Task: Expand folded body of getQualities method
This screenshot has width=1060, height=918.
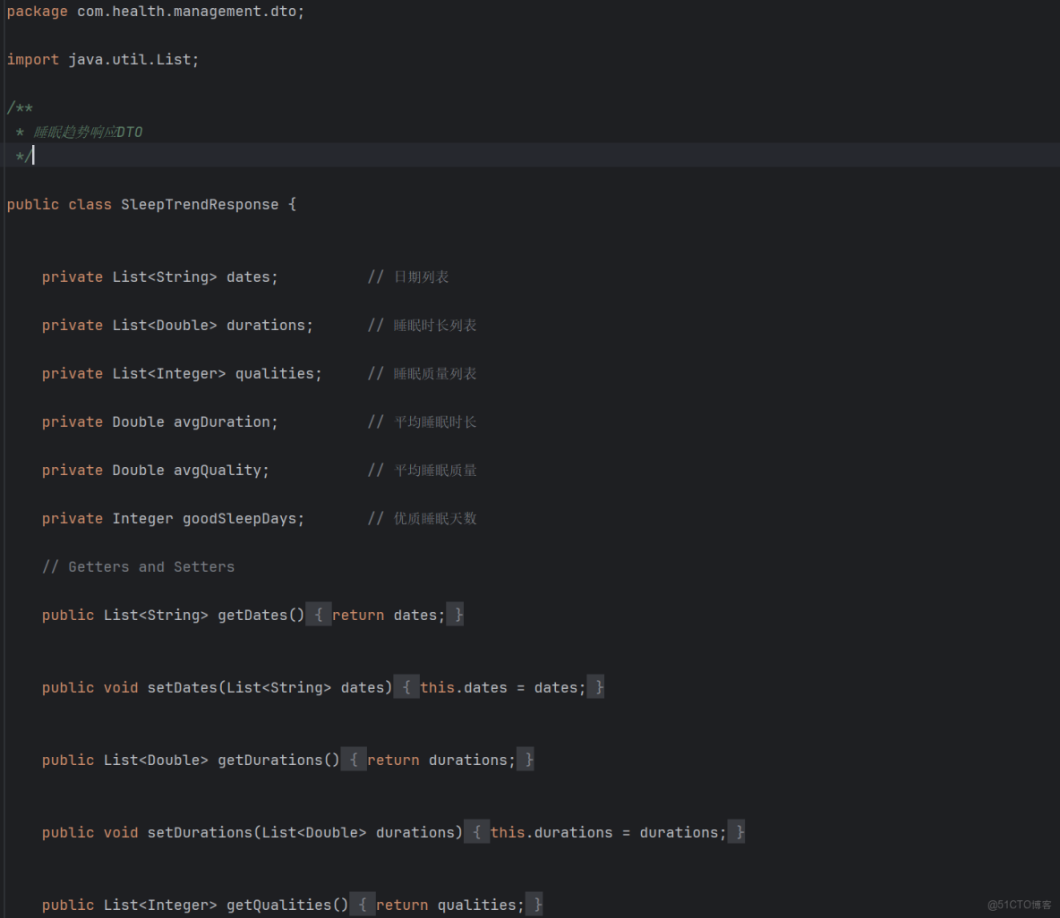Action: 363,905
